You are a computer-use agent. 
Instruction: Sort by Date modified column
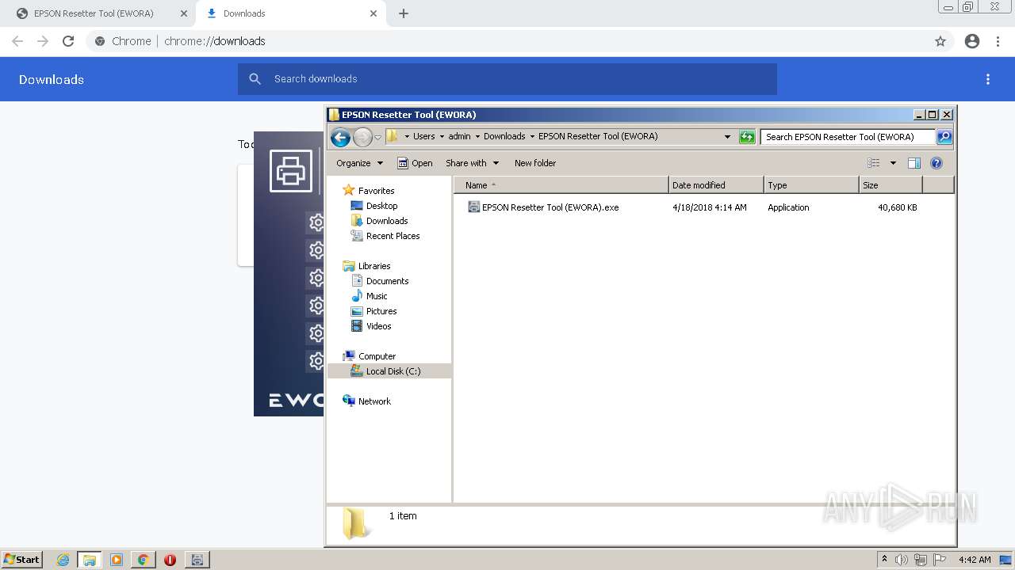coord(716,185)
